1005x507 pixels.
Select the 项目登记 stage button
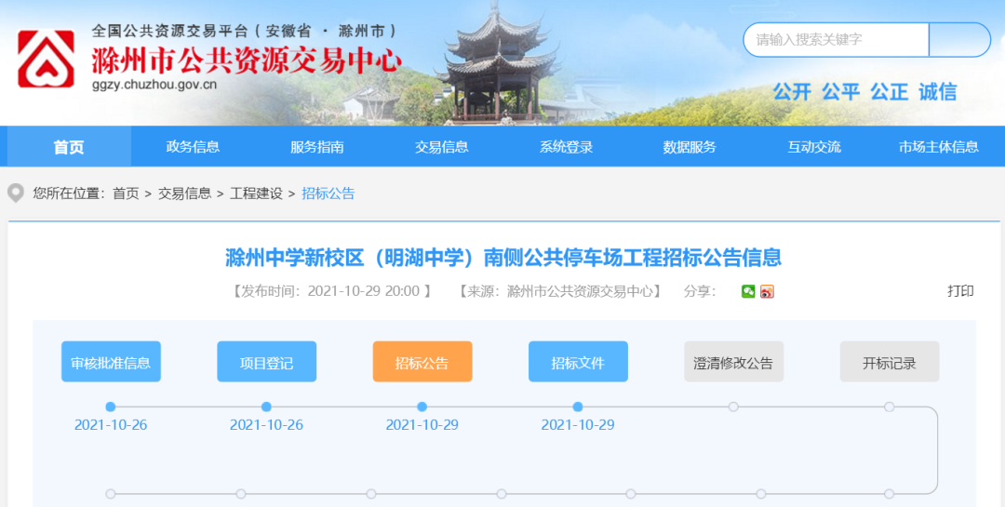(266, 362)
